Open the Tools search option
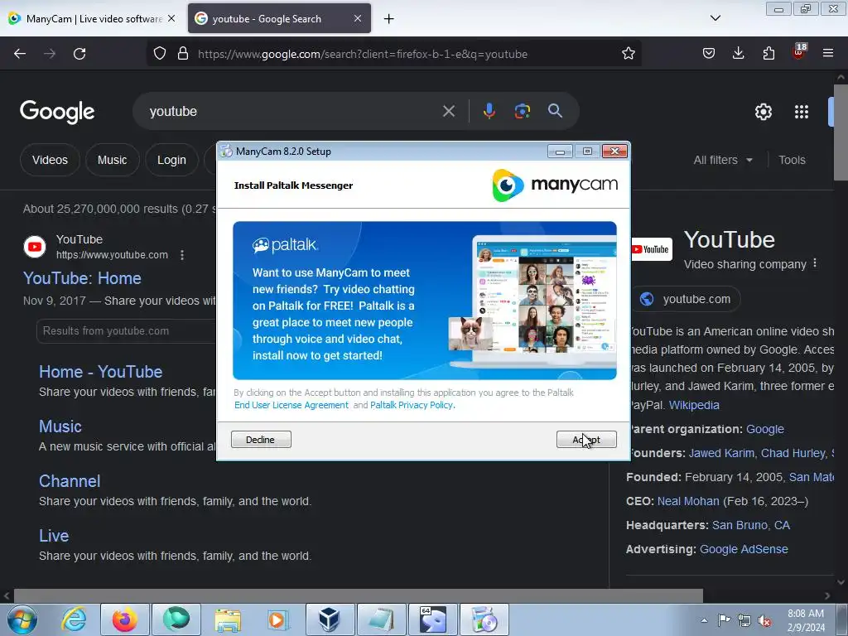The image size is (848, 636). coord(792,160)
